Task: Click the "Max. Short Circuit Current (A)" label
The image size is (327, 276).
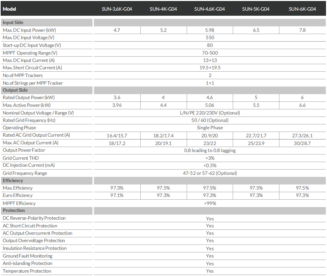Action: point(32,68)
